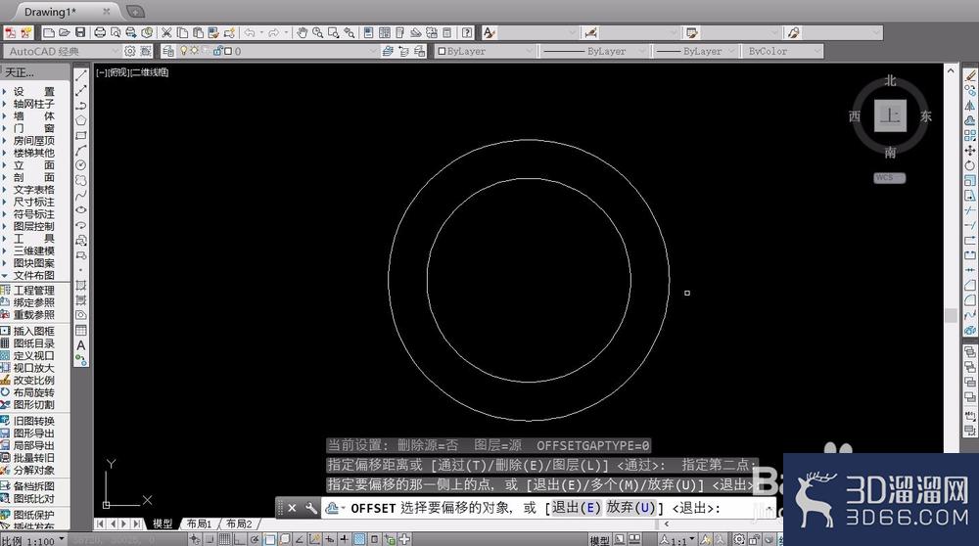Click the OFFSET command line input
This screenshot has width=979, height=546.
tap(549, 508)
